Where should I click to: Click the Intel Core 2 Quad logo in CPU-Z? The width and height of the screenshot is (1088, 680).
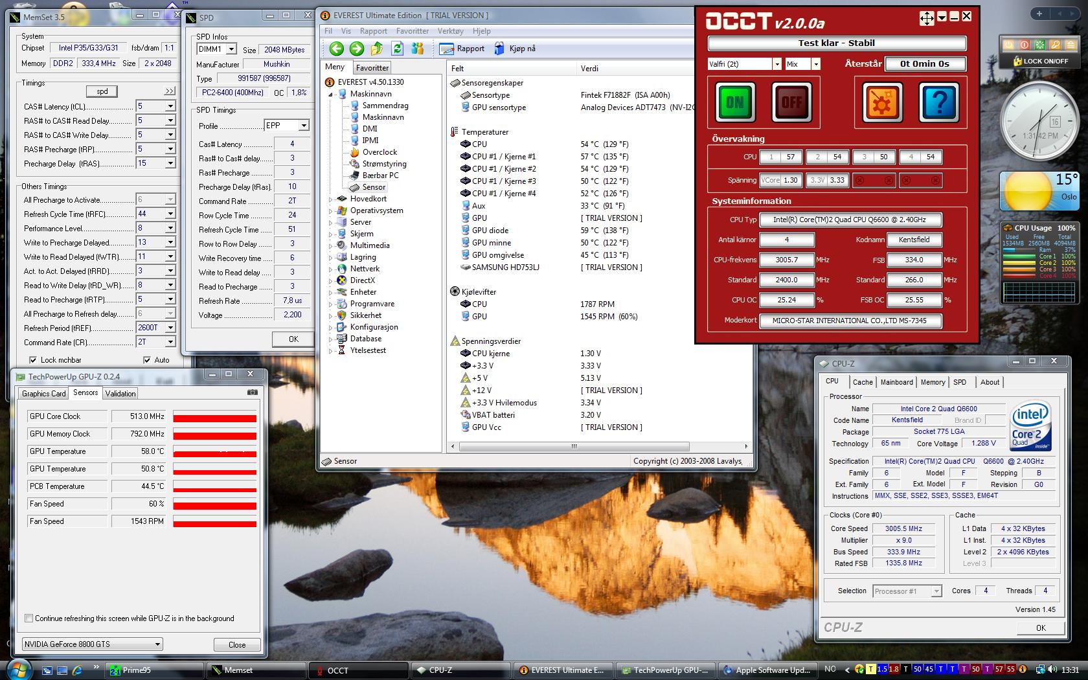click(x=1030, y=426)
